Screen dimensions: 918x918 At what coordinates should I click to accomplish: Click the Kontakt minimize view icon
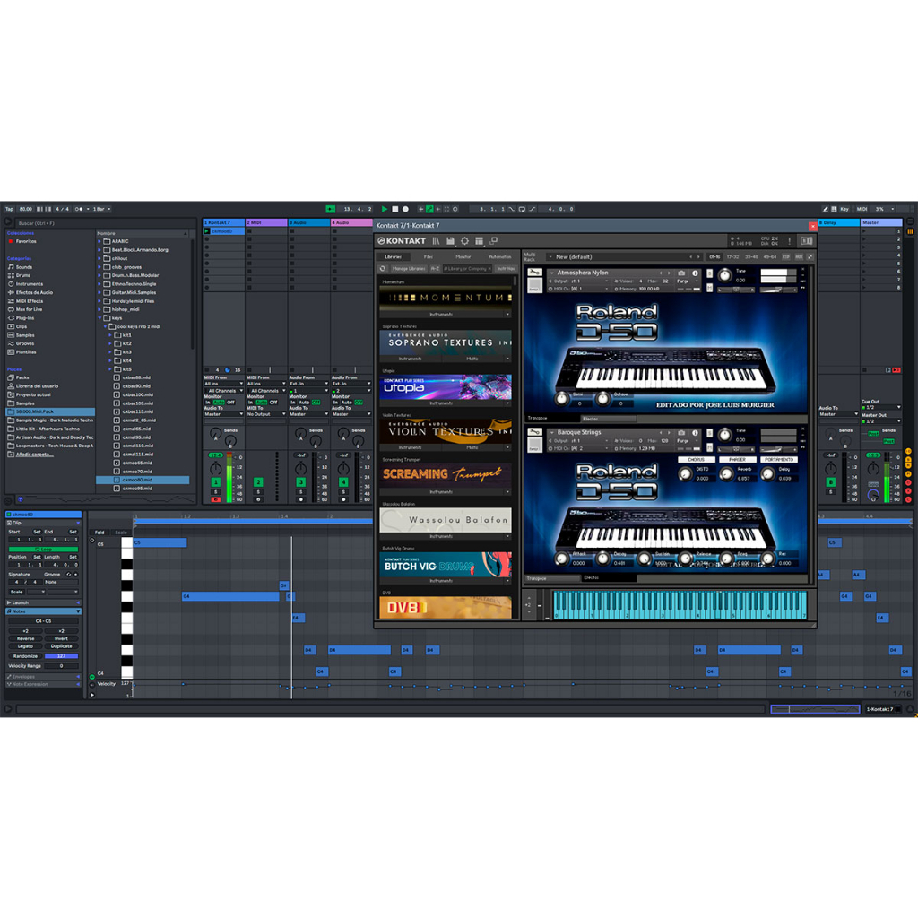tap(494, 240)
